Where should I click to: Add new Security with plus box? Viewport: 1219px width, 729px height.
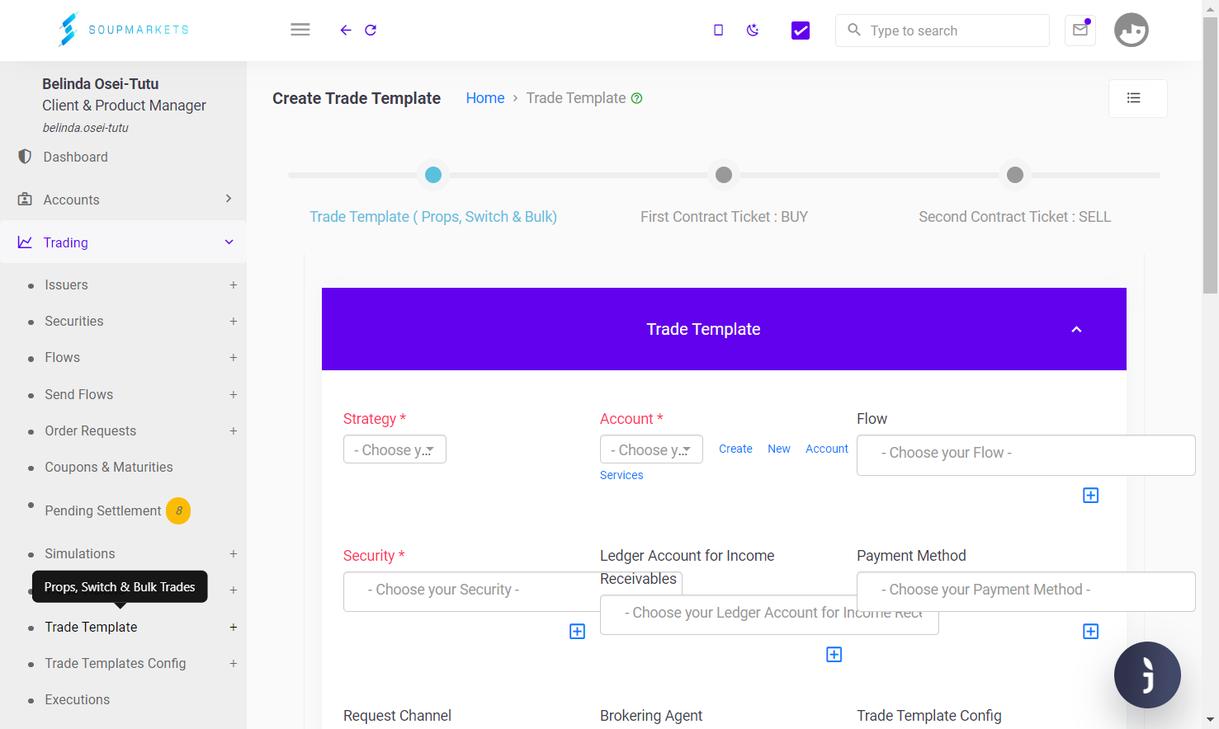[577, 631]
